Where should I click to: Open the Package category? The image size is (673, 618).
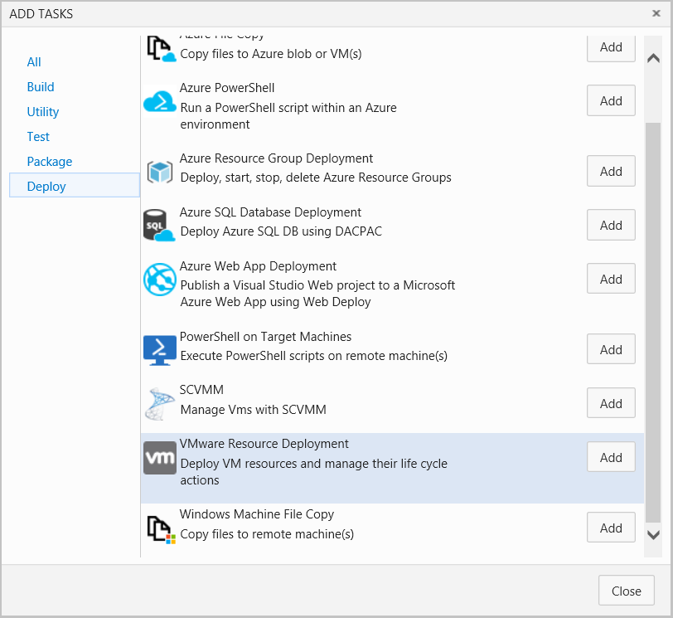[50, 162]
